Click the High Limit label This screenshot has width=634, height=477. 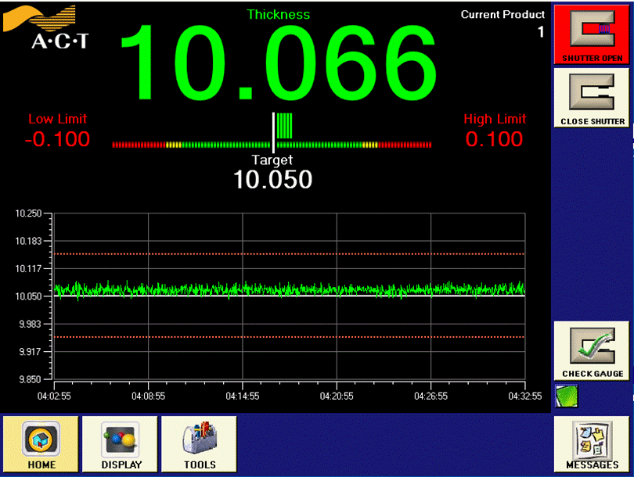pyautogui.click(x=495, y=119)
